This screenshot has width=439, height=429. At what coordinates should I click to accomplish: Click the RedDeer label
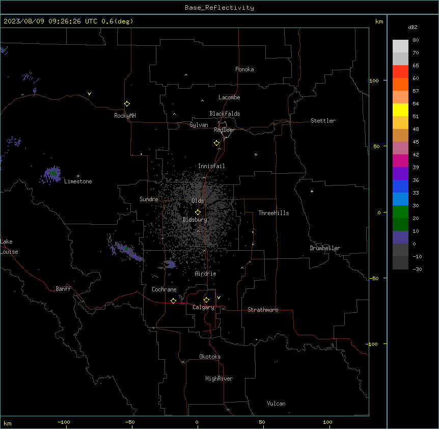click(224, 130)
